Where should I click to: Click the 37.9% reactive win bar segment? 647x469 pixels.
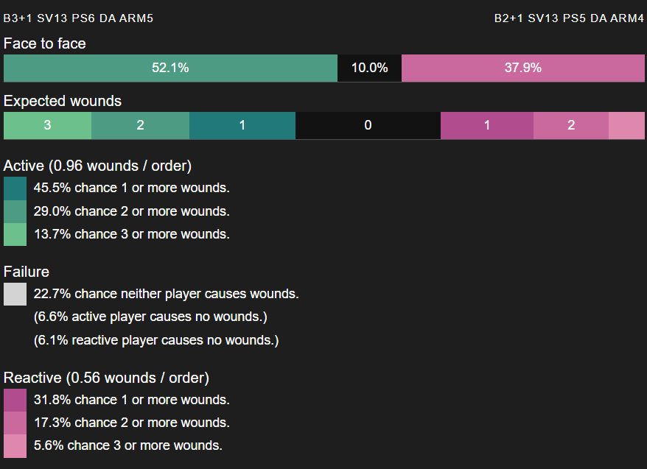coord(522,68)
